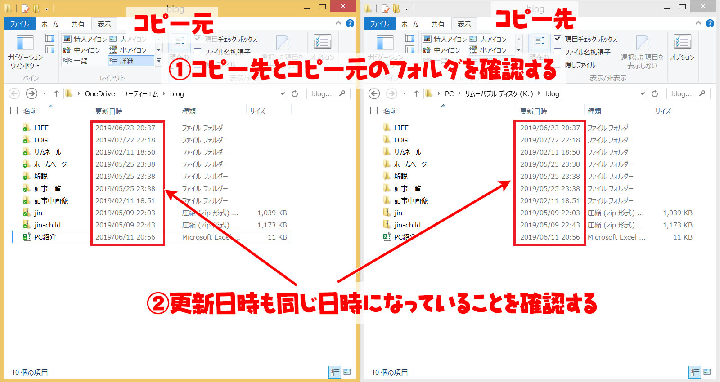Select LIFE folder in left window

(41, 128)
